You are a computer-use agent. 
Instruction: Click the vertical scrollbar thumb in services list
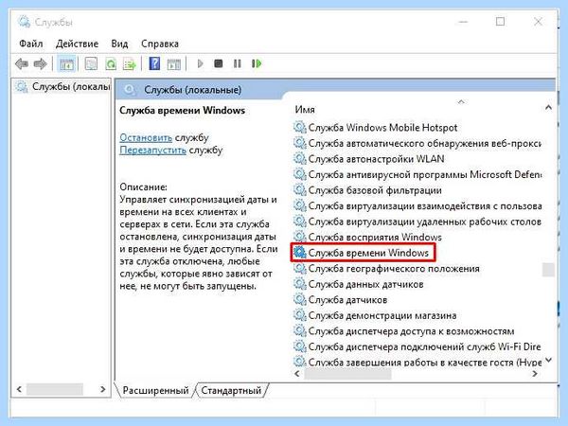pos(548,270)
